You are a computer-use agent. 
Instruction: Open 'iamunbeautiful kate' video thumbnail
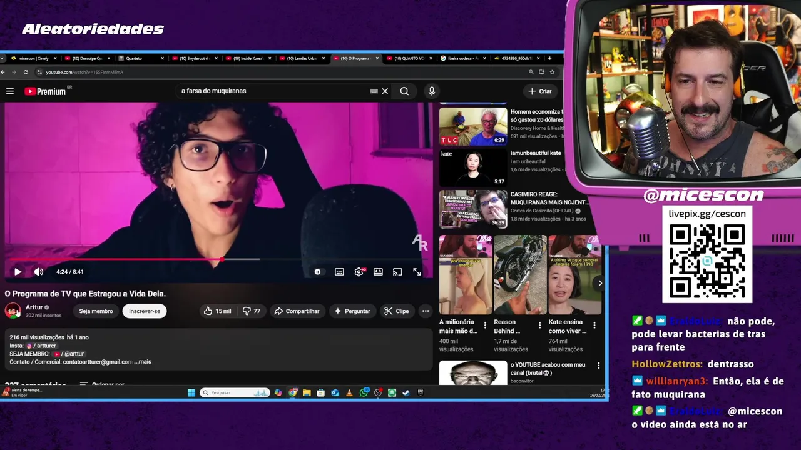[x=473, y=167]
